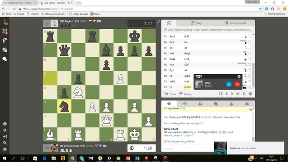Image resolution: width=288 pixels, height=162 pixels.
Task: Click the chess.com left sidebar Play pawn icon
Action: click(x=5, y=22)
